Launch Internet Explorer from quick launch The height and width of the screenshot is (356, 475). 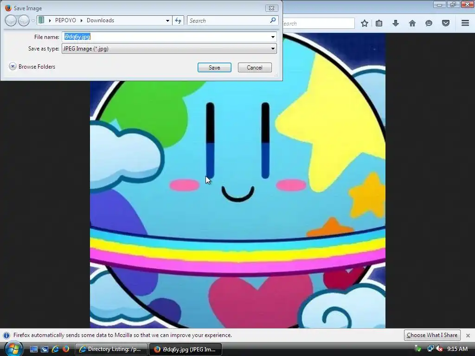(55, 349)
